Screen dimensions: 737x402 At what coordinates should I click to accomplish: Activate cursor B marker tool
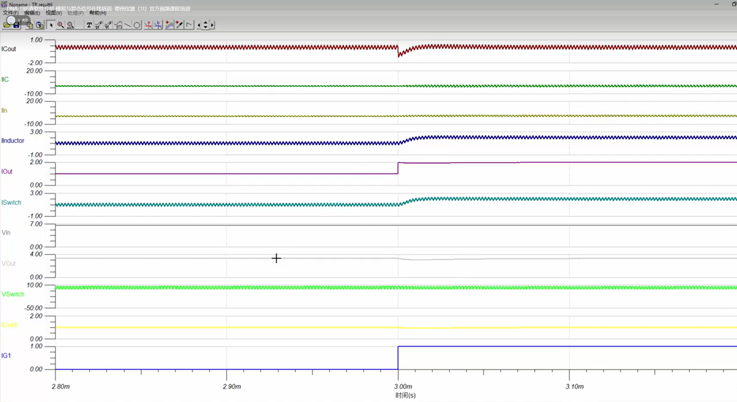pyautogui.click(x=158, y=25)
